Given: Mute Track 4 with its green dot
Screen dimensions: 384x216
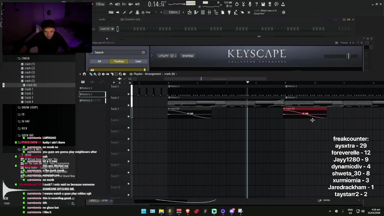Looking at the screenshot, I should pos(128,128).
